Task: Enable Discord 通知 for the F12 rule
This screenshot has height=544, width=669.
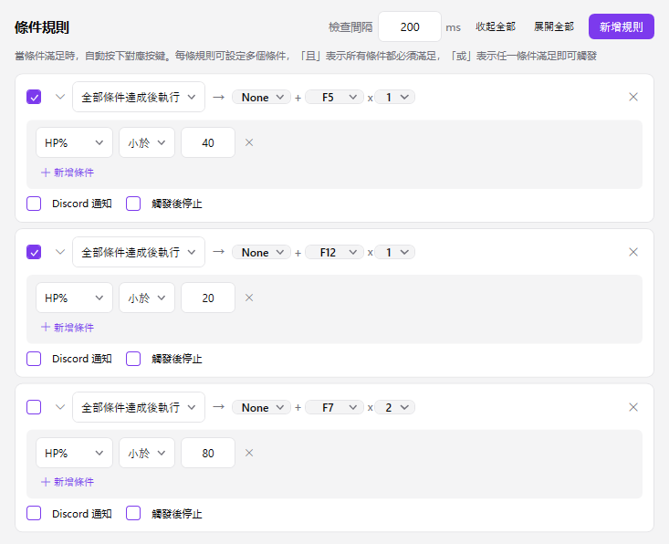Action: 34,359
